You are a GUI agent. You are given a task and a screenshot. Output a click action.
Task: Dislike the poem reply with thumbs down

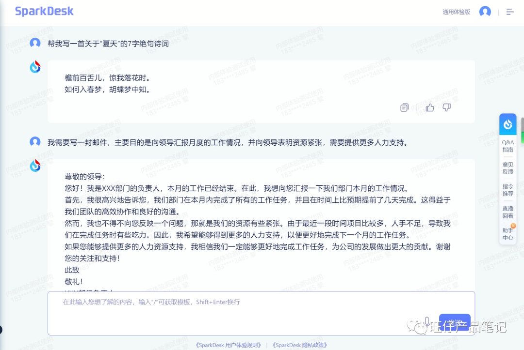tap(446, 107)
